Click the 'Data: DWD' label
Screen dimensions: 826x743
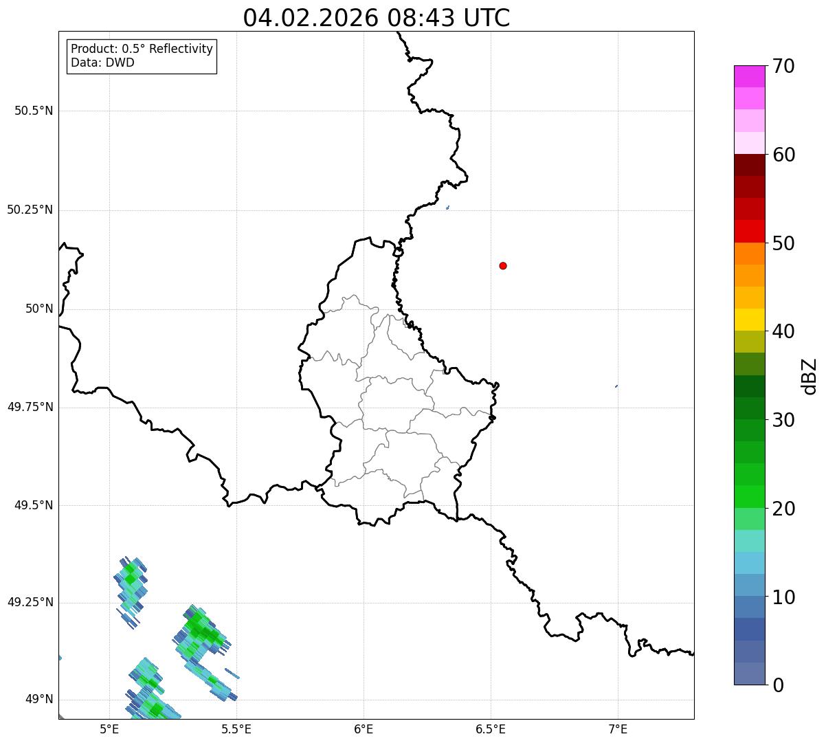[x=102, y=63]
